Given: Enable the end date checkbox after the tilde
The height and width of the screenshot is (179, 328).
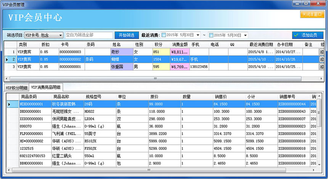Looking at the screenshot, I should pos(211,35).
